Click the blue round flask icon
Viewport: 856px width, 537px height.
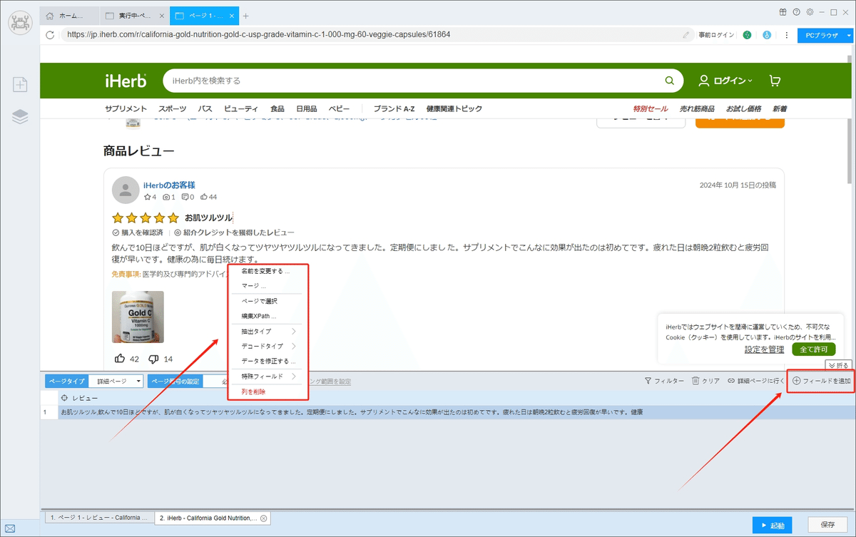coord(767,34)
